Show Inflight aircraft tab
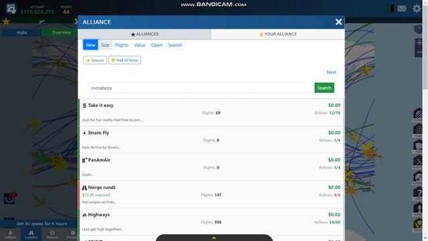Screen dimensions: 428x241 tap(11, 235)
